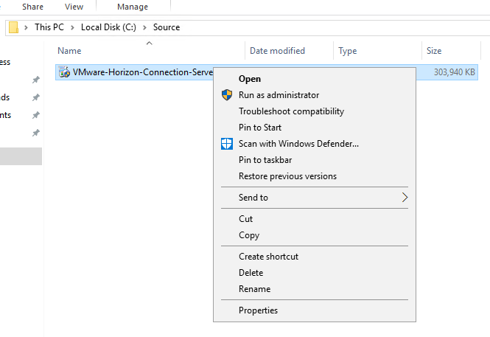Select the highlighted gray item in the navigation pane
The width and height of the screenshot is (490, 337).
[21, 156]
